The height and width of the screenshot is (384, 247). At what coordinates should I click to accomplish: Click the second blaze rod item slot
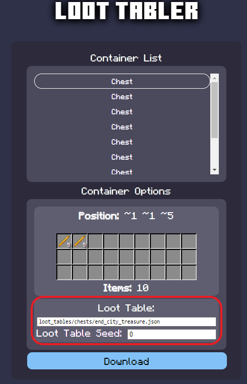pos(80,241)
